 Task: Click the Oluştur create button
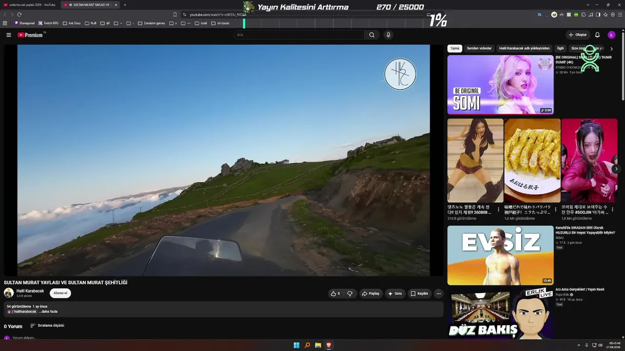[578, 35]
